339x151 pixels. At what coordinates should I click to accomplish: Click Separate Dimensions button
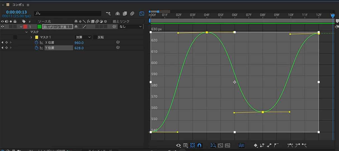click(242, 145)
